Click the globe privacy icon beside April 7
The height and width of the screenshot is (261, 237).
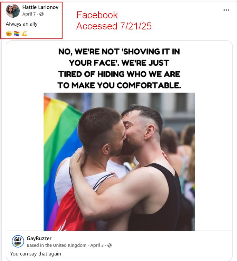[x=41, y=14]
